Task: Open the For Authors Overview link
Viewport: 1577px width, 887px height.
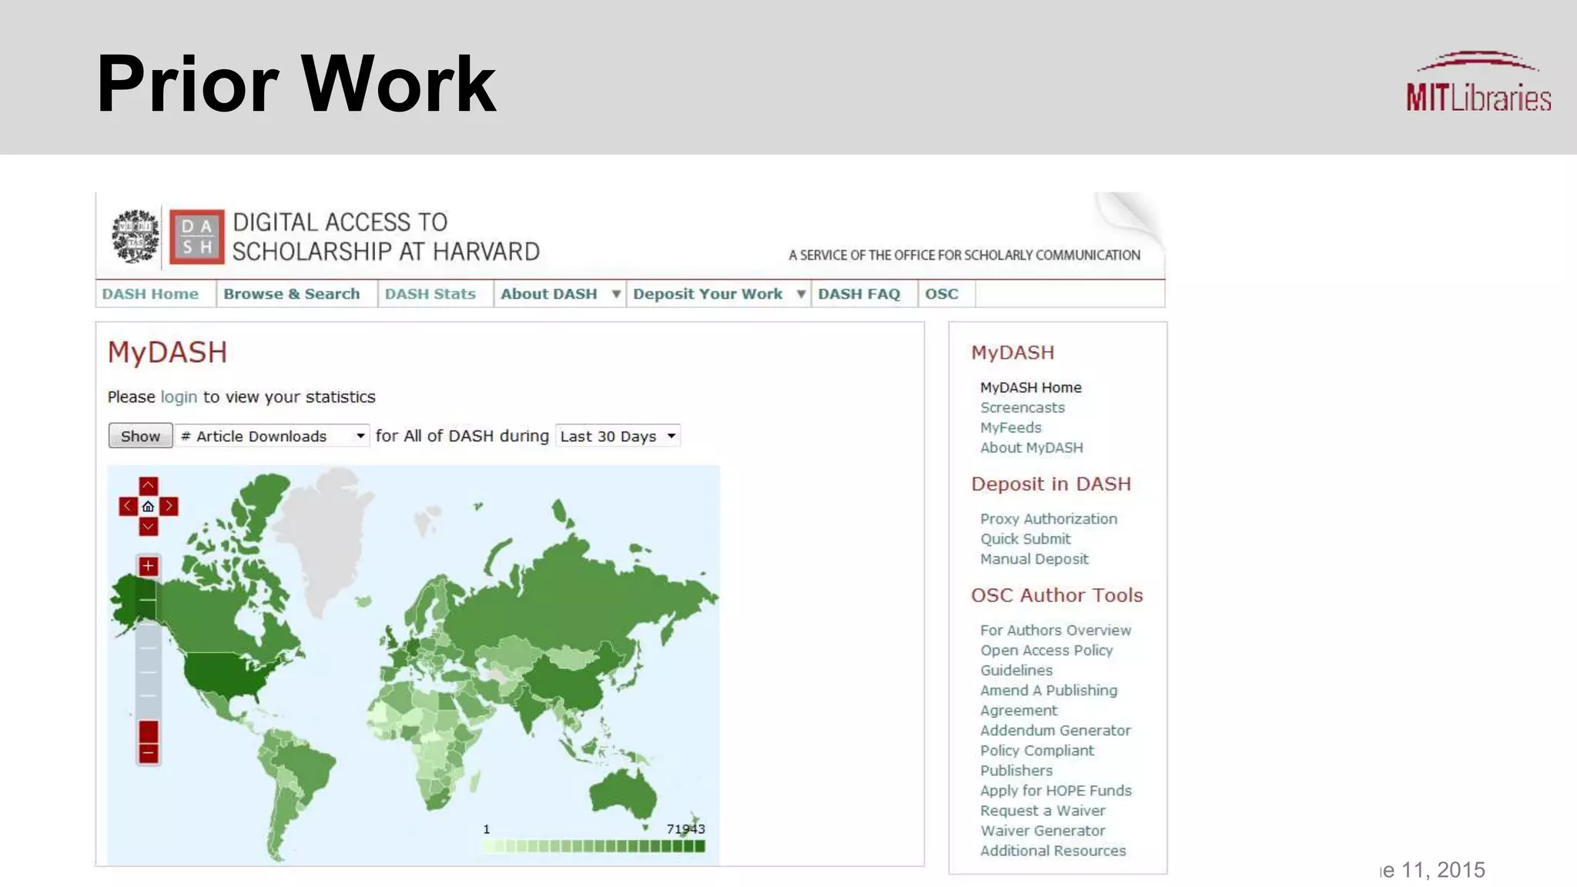Action: 1056,630
